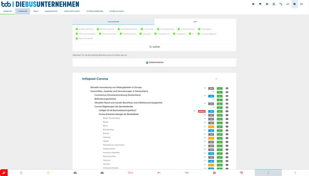The image size is (309, 176).
Task: Toggle visibility eye for Bayern row
Action: [227, 122]
